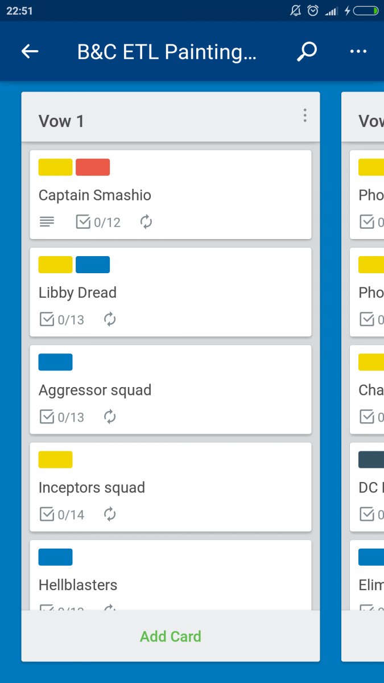Tap the Inceptors squad recurring arrows icon
This screenshot has width=384, height=683.
point(110,515)
